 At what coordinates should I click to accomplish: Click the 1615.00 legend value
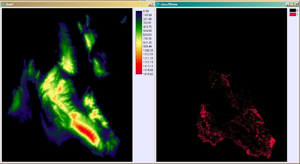click(x=148, y=74)
